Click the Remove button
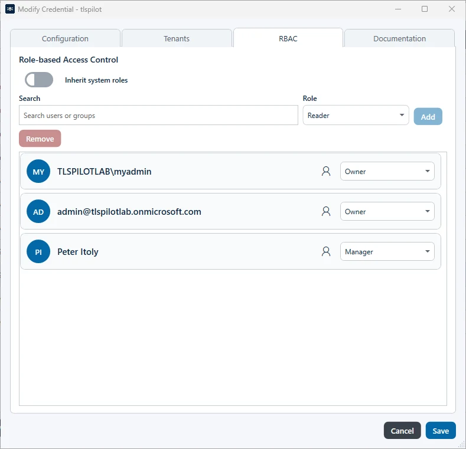This screenshot has width=466, height=449. (40, 139)
